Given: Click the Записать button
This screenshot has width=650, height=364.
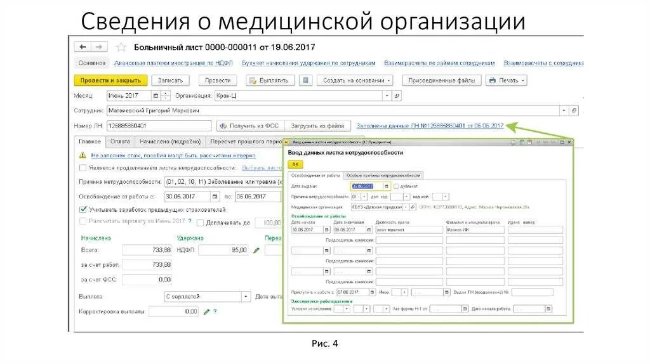Looking at the screenshot, I should click(x=170, y=81).
